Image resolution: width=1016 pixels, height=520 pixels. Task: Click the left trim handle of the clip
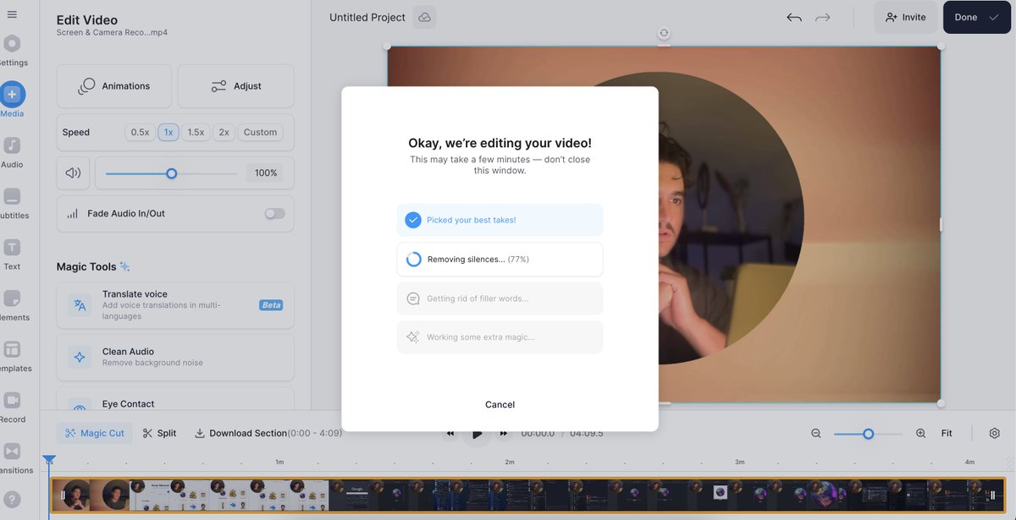pyautogui.click(x=63, y=495)
